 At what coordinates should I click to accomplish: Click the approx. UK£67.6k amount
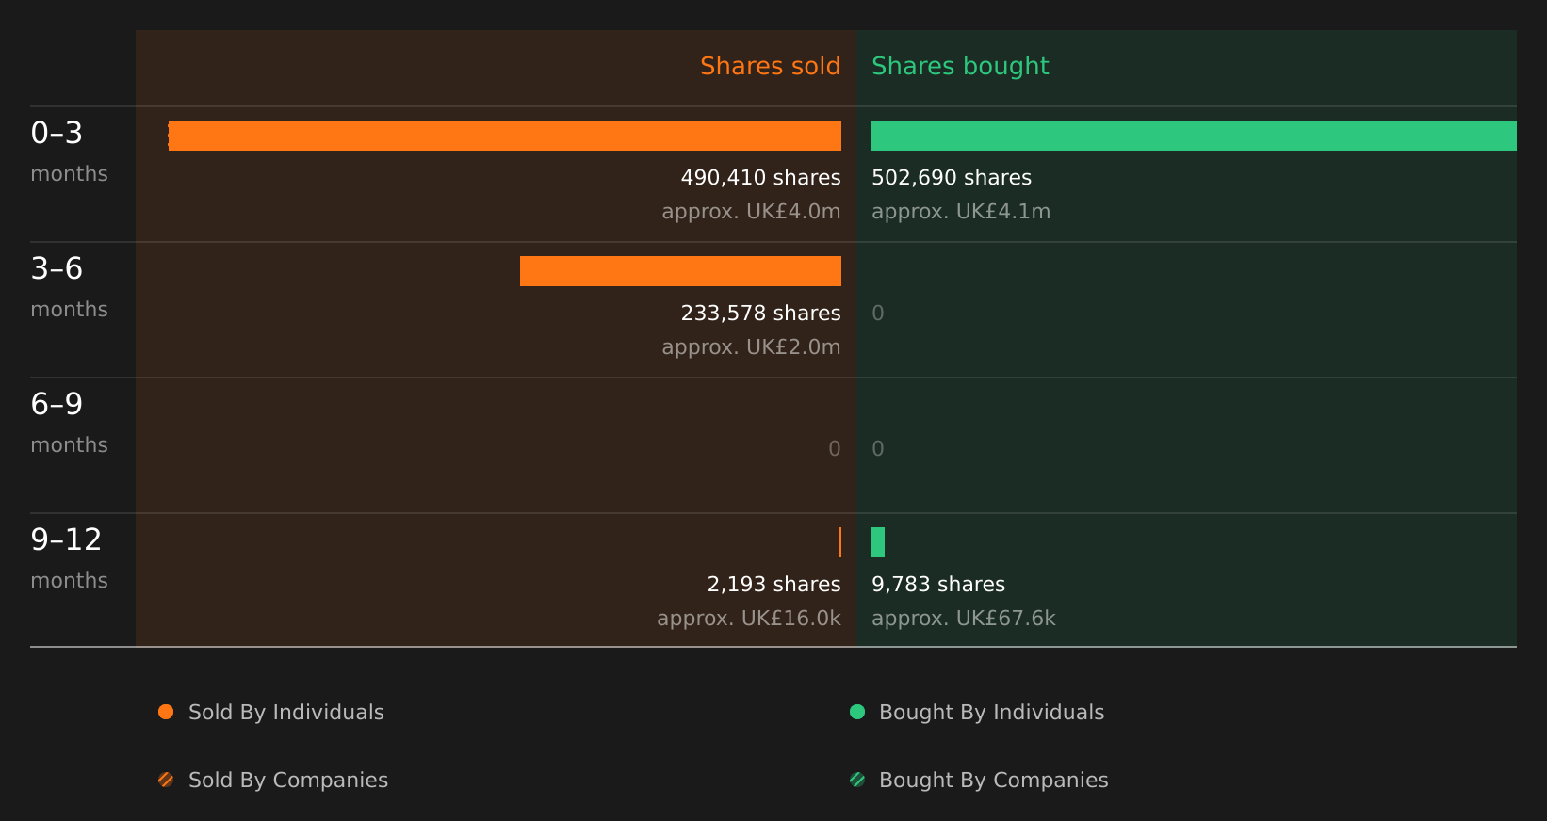[964, 618]
